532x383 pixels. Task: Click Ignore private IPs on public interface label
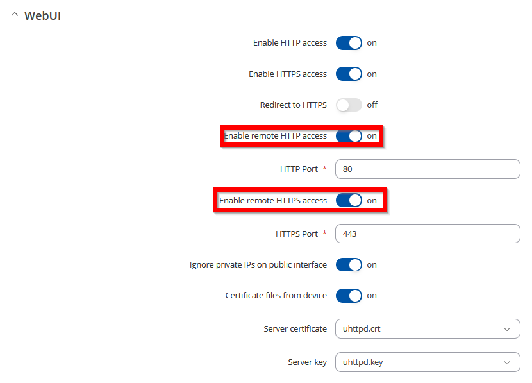258,265
